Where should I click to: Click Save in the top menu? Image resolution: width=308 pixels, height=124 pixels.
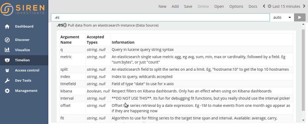188,6
